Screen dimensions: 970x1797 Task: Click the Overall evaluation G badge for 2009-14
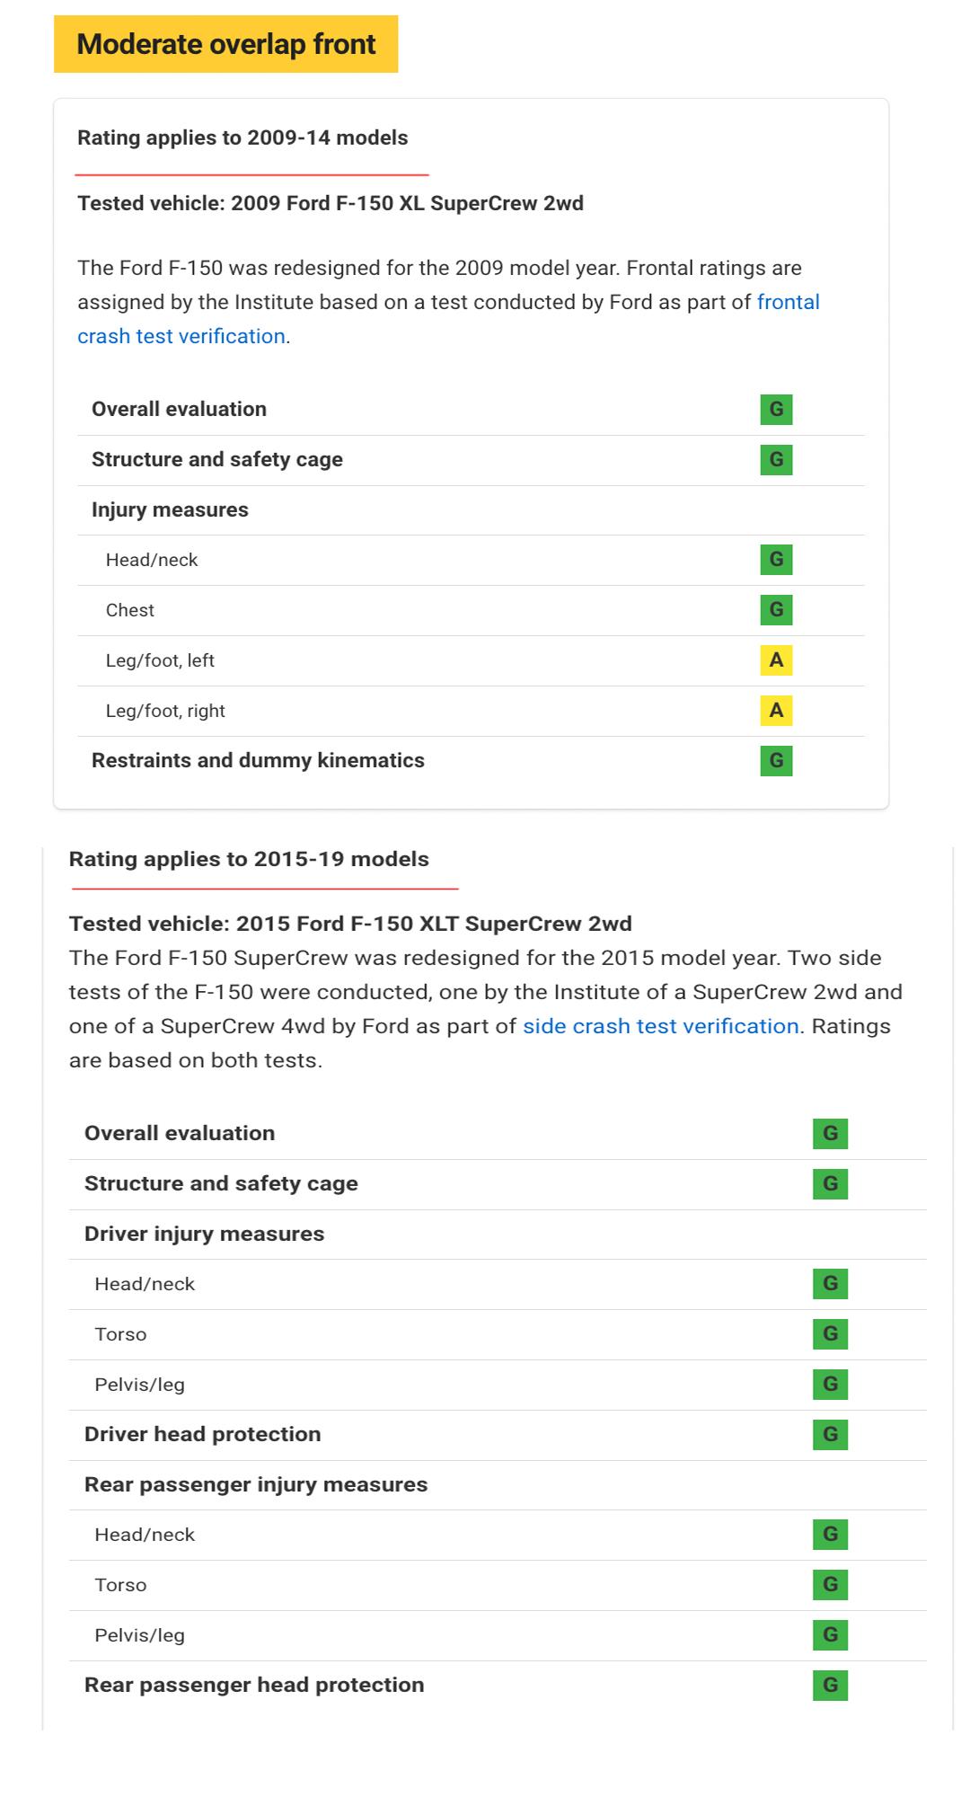pyautogui.click(x=776, y=410)
